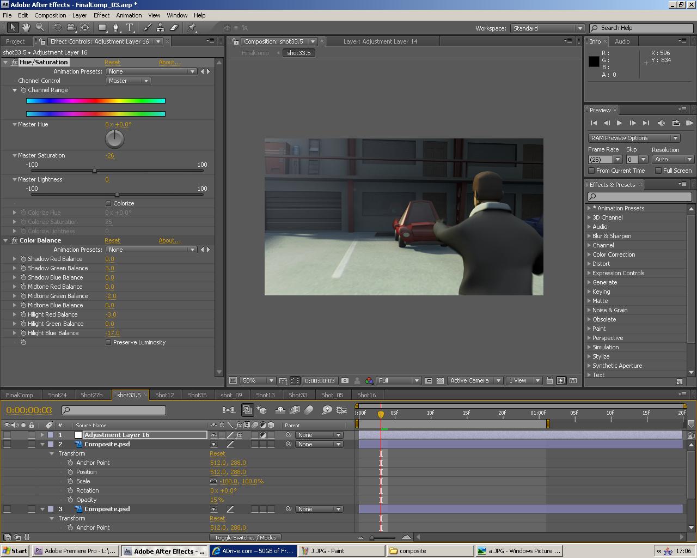Click the Effects & Presets search field

(x=640, y=197)
